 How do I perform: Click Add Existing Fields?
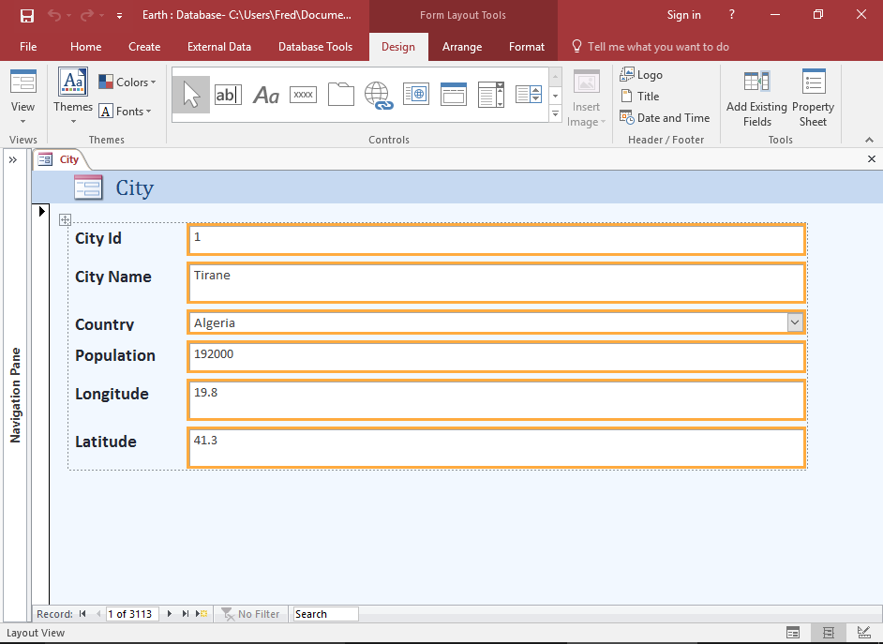[x=756, y=97]
